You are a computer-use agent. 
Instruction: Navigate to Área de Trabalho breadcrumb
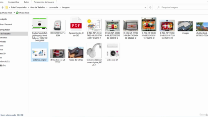38,7
